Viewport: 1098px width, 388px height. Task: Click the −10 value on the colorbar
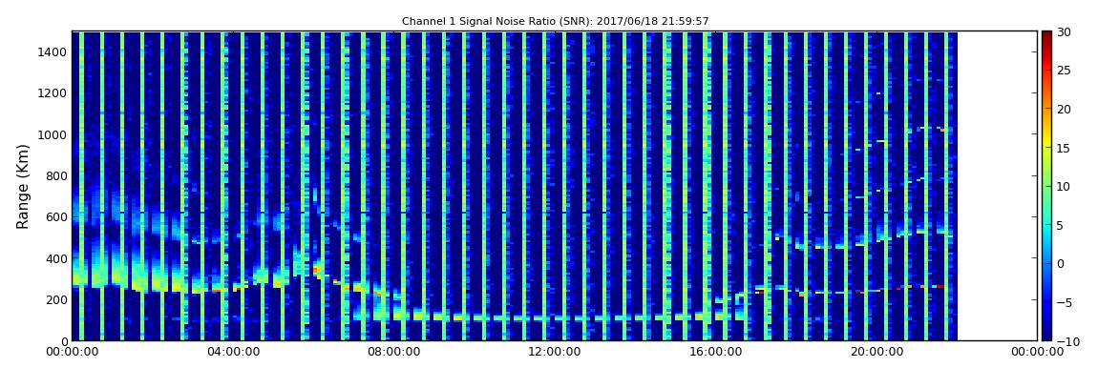coord(1066,341)
